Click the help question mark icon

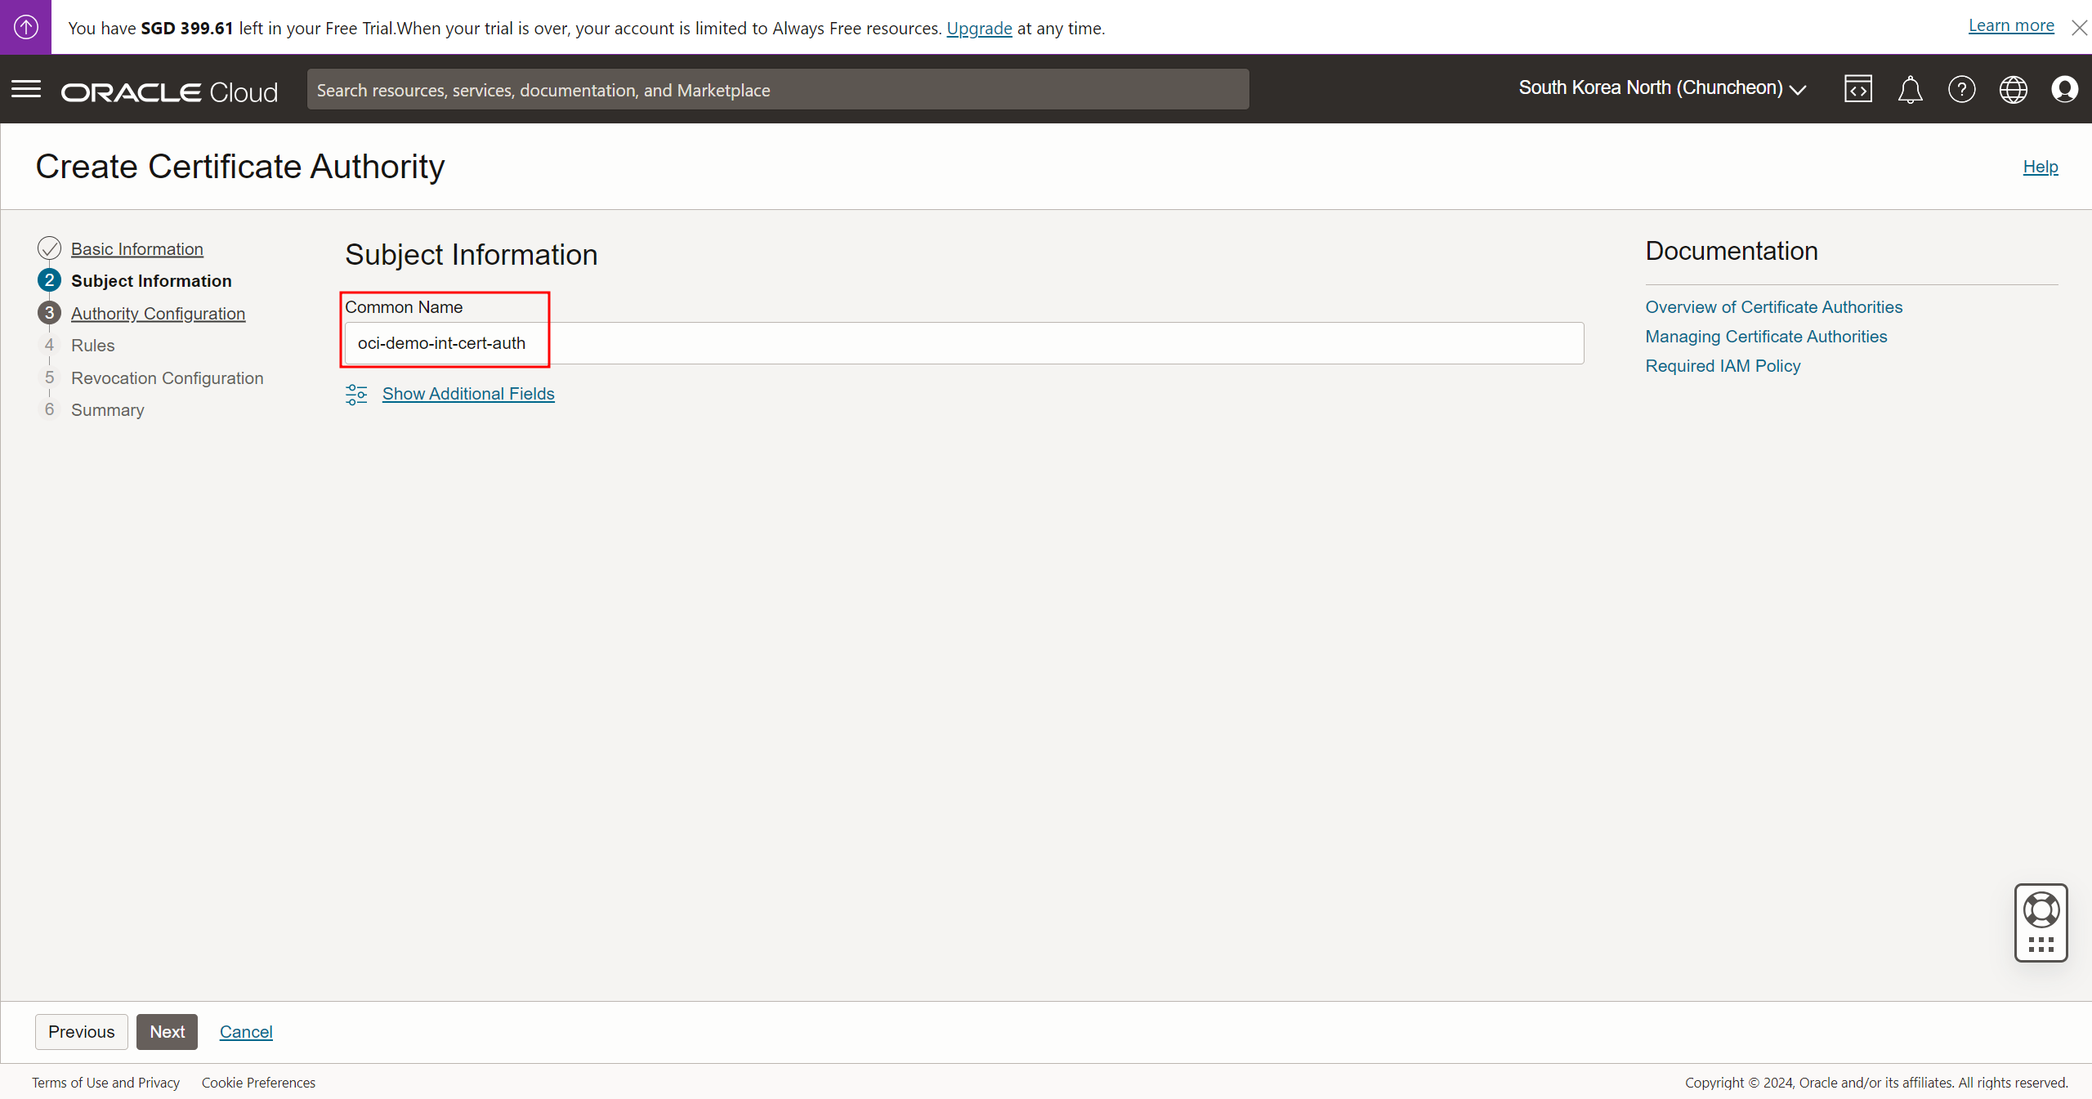pyautogui.click(x=1961, y=89)
